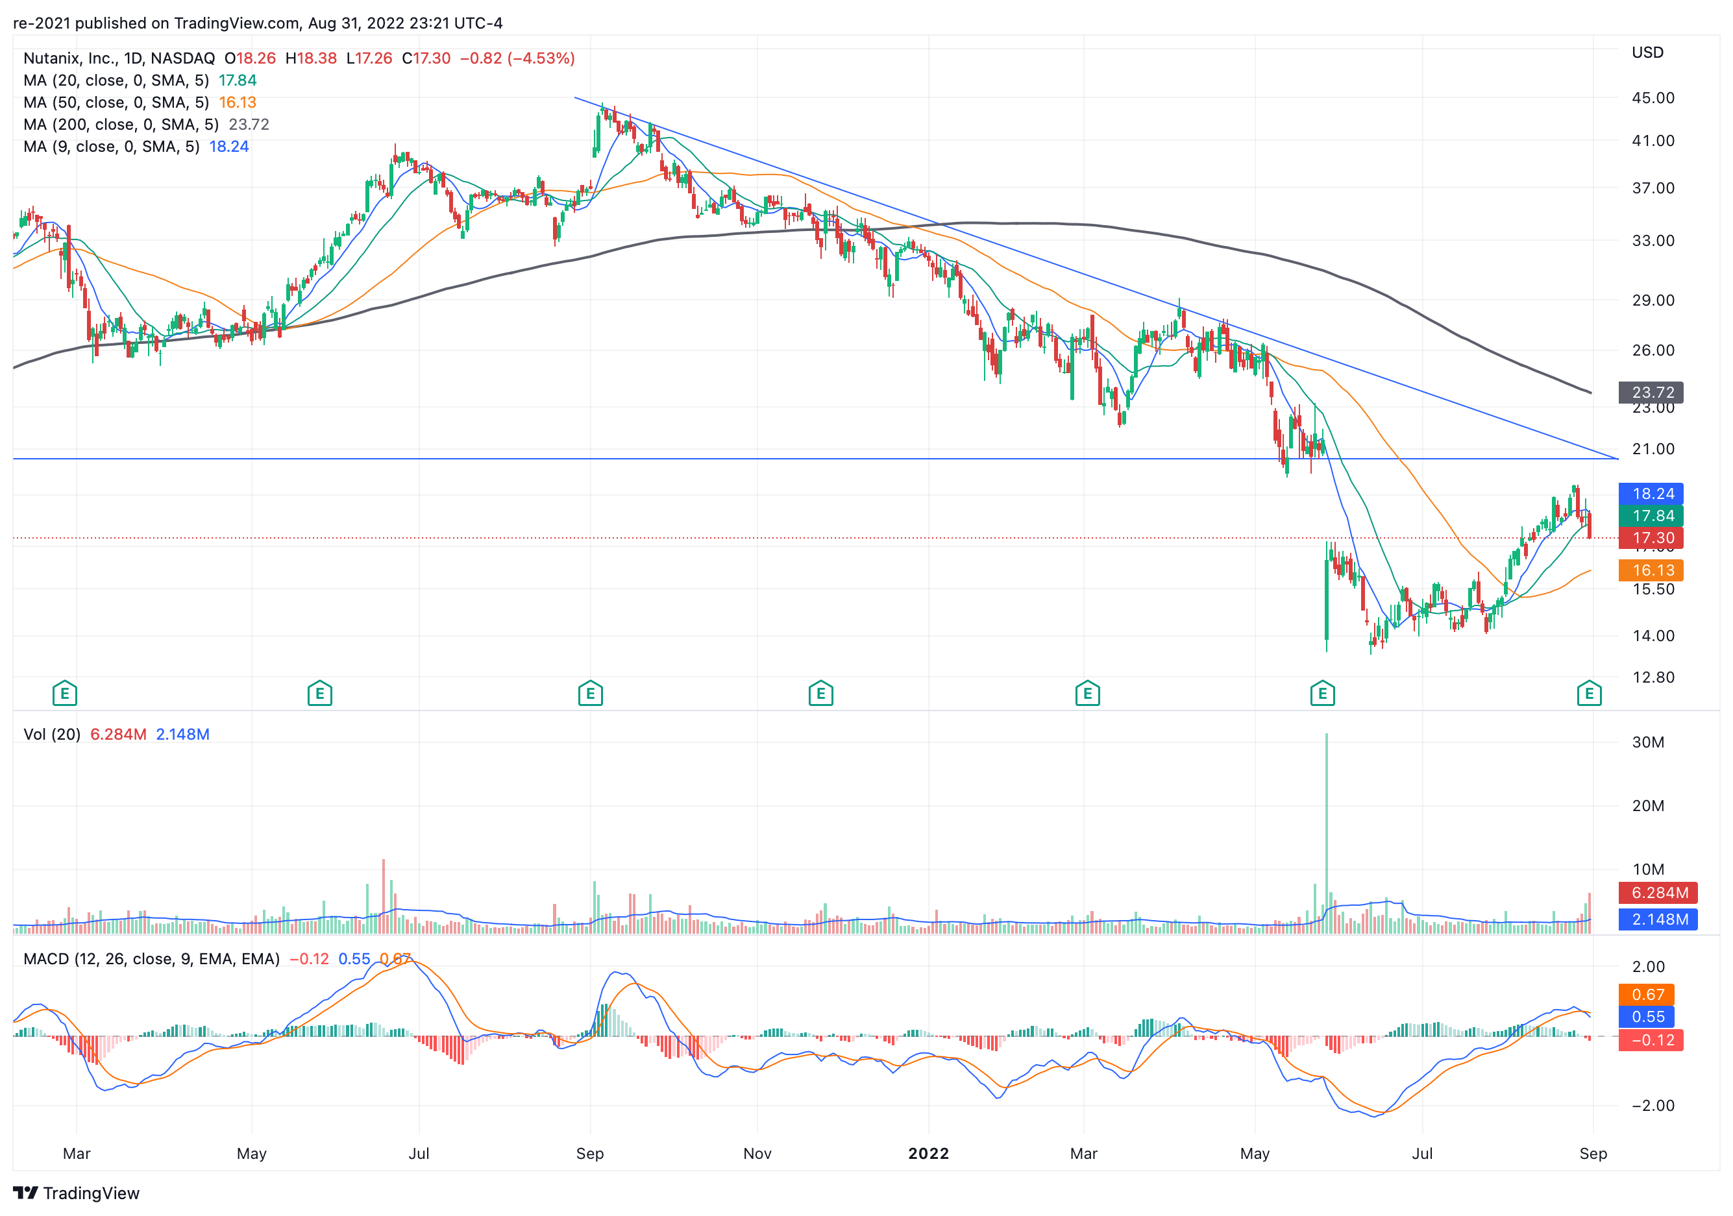Click the latest earnings marker near Sep 2022
1733x1216 pixels.
pos(1589,693)
